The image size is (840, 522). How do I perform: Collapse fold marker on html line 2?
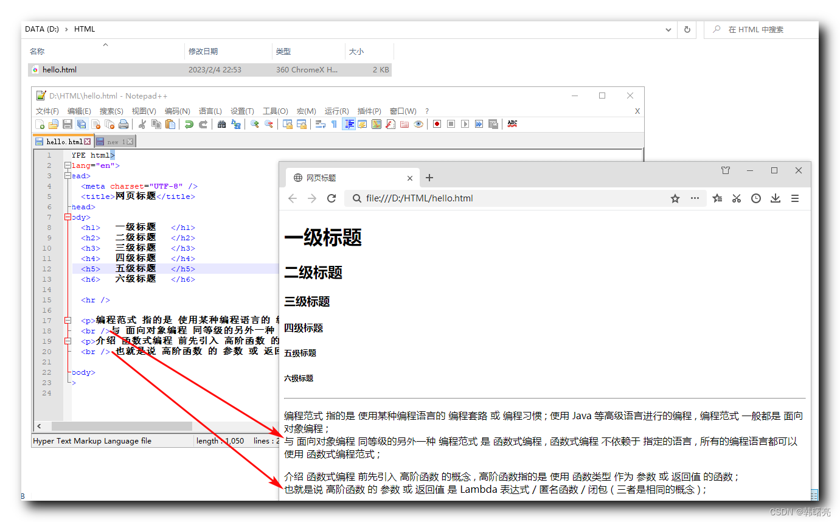pyautogui.click(x=68, y=165)
